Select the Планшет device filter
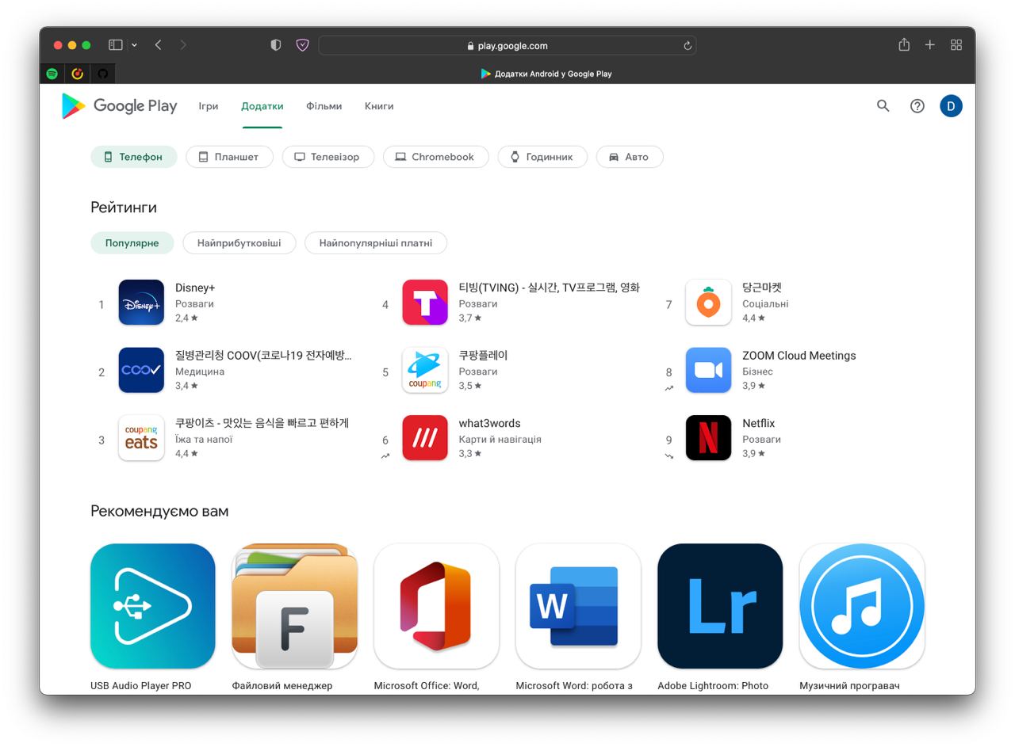 [x=229, y=157]
